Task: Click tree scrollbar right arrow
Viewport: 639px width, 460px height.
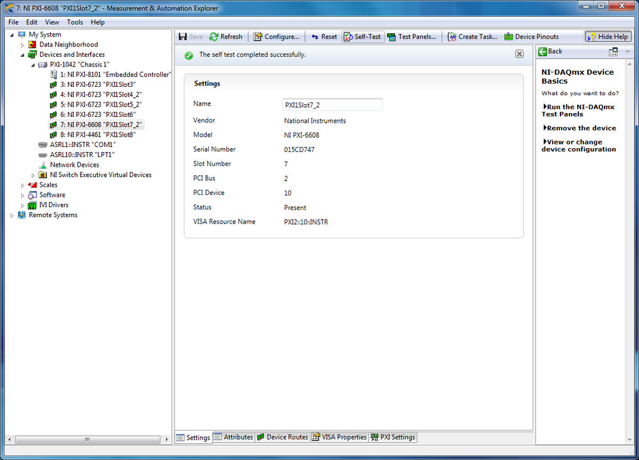Action: click(167, 440)
